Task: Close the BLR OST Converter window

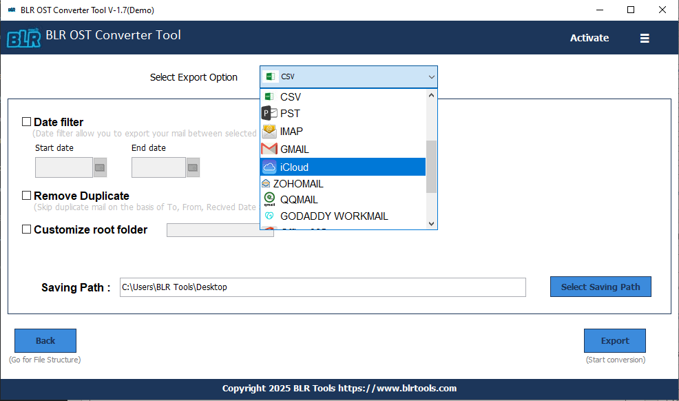Action: tap(662, 10)
